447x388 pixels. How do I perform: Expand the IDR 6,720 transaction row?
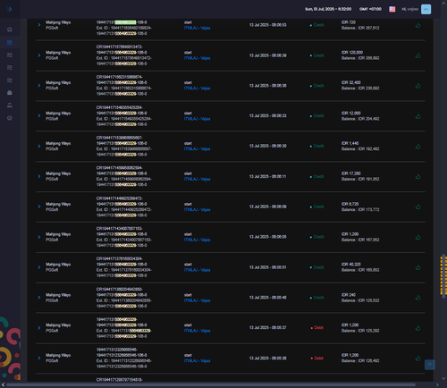coord(39,207)
